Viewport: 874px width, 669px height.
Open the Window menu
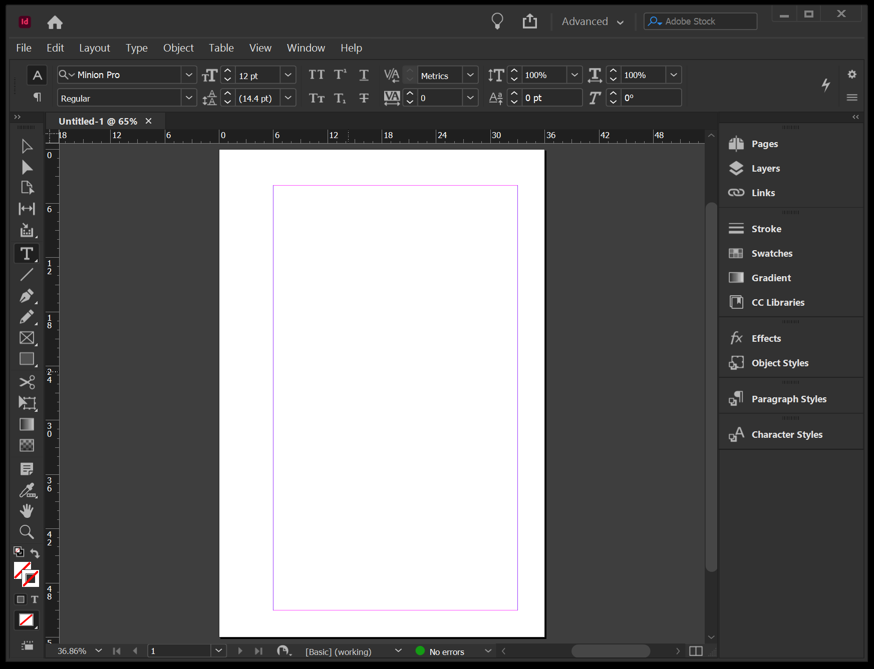pyautogui.click(x=306, y=48)
